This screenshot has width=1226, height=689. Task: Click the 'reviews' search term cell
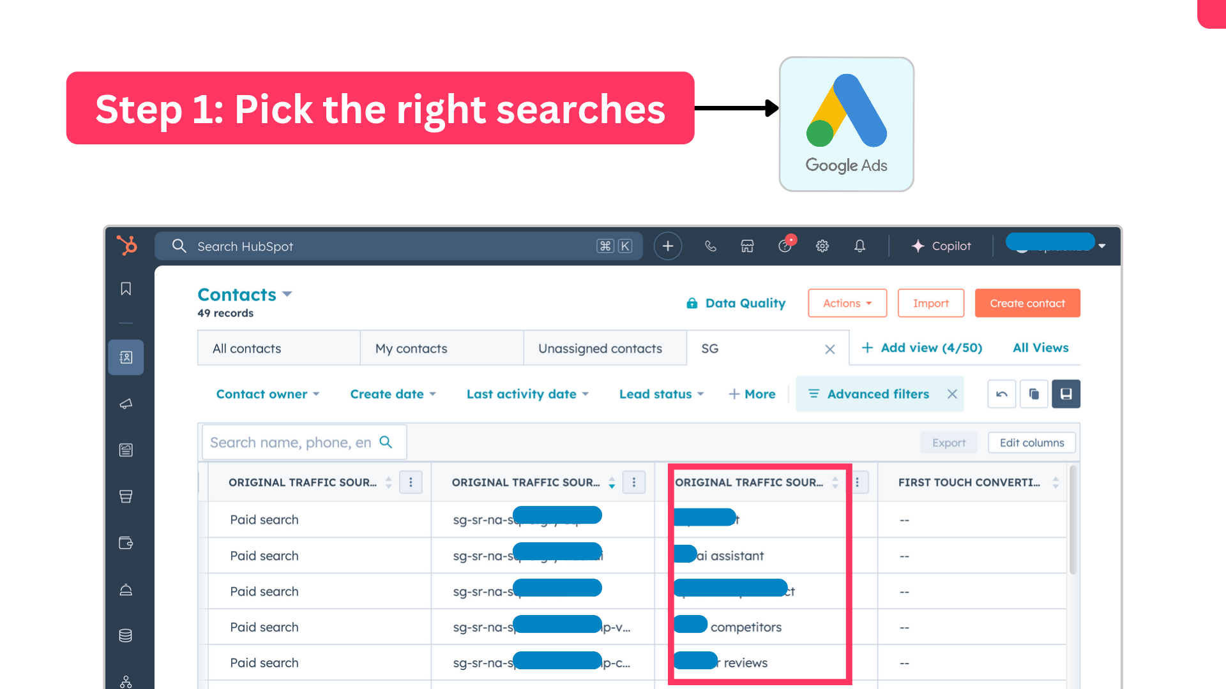coord(745,663)
